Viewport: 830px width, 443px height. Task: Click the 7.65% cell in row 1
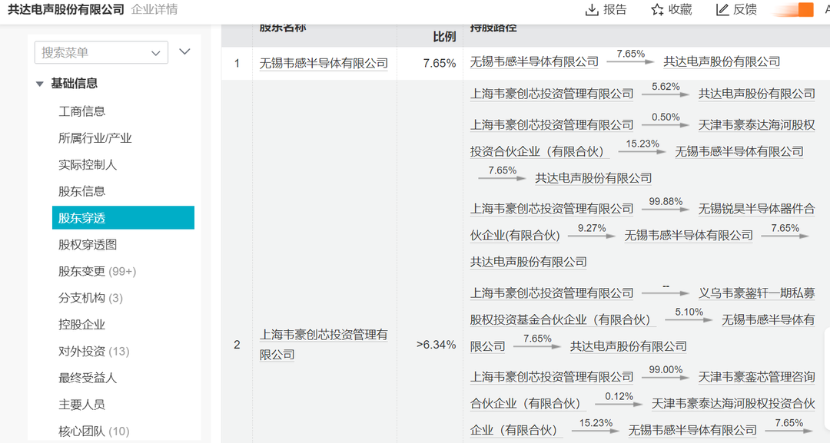pos(440,64)
